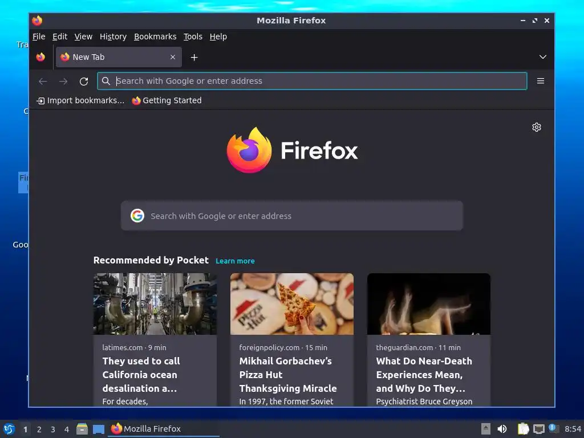Open the History menu

[x=113, y=36]
